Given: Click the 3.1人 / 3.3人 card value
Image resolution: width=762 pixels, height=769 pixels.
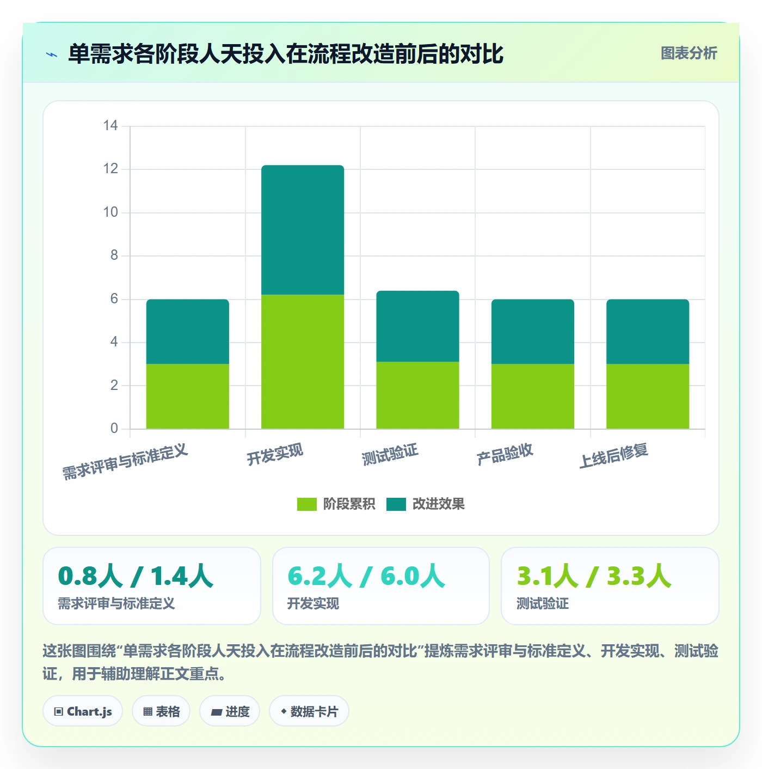Looking at the screenshot, I should pos(594,576).
